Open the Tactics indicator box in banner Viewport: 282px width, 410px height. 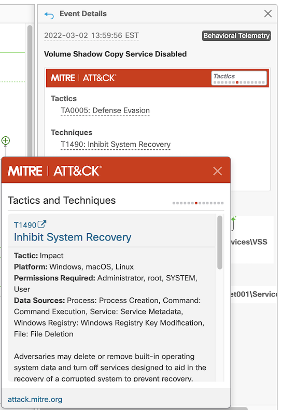(239, 78)
